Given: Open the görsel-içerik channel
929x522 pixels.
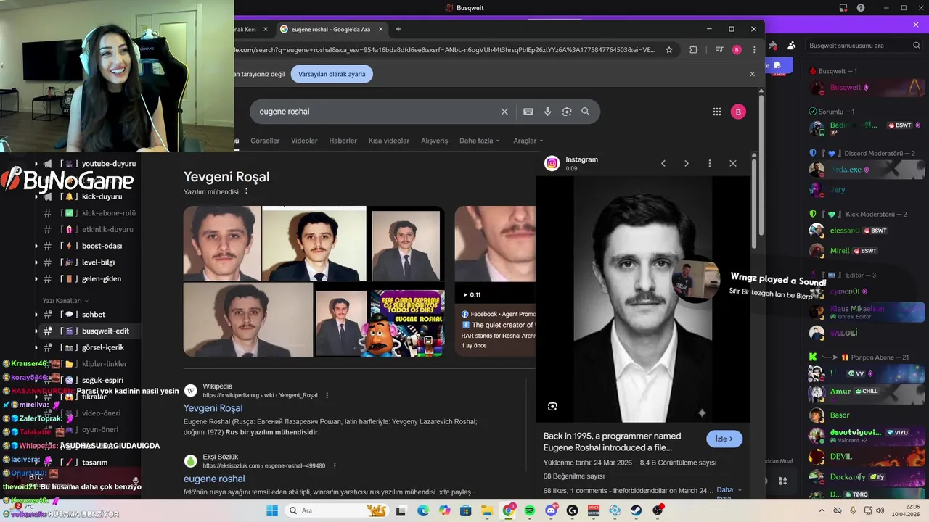Looking at the screenshot, I should [x=103, y=347].
